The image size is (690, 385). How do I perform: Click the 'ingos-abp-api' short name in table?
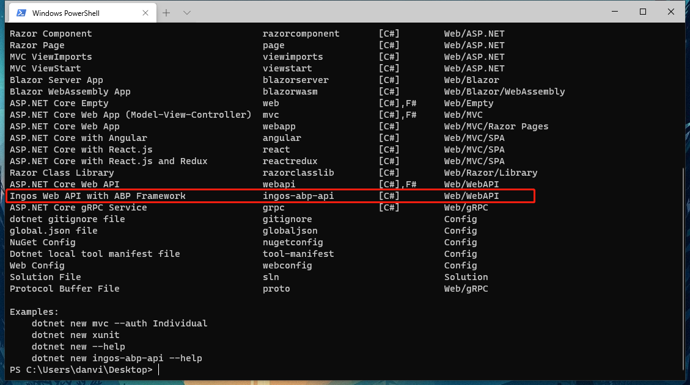coord(298,196)
